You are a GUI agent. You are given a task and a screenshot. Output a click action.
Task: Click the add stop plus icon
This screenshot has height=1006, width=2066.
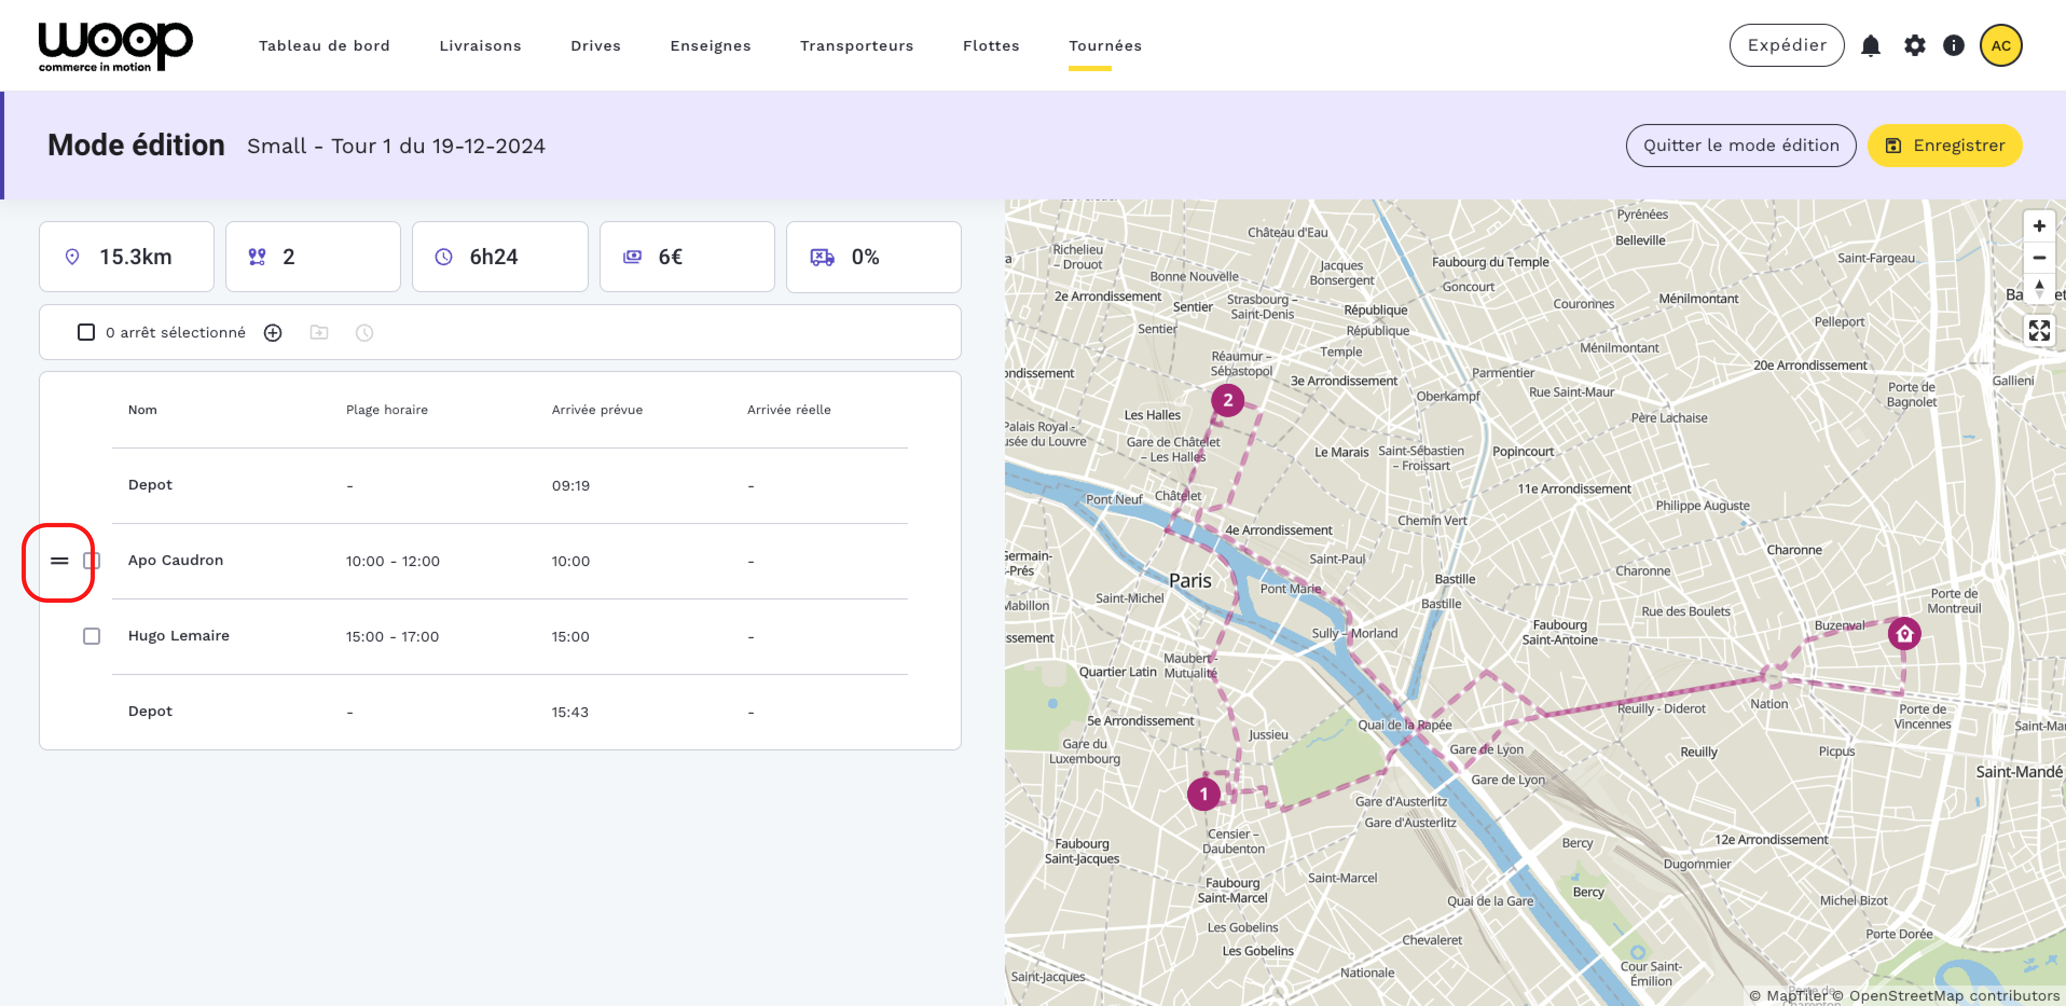click(273, 333)
